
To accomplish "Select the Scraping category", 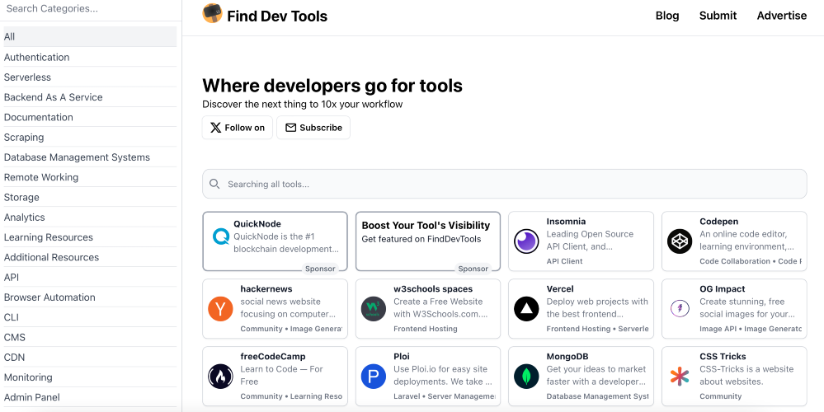I will tap(90, 137).
